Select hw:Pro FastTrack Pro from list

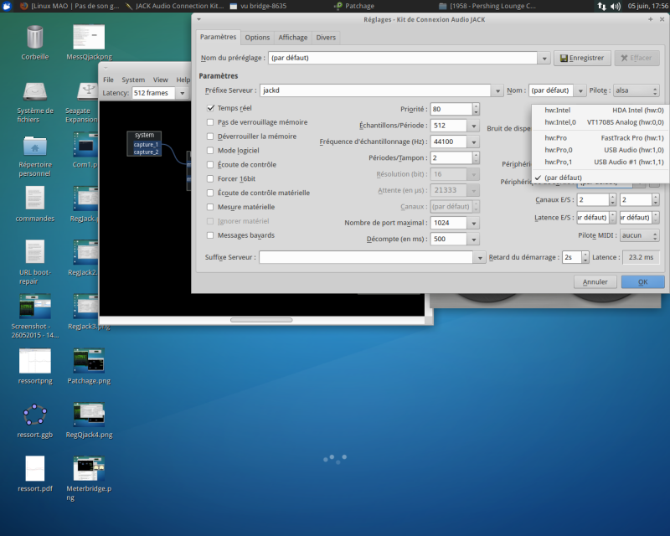[603, 137]
